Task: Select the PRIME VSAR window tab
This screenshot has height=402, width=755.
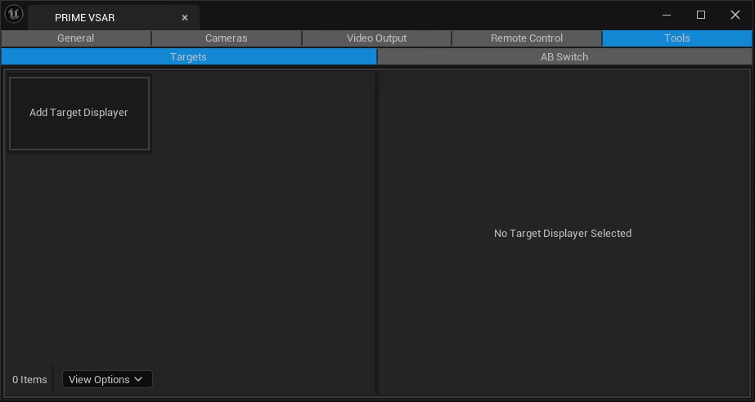Action: 114,18
